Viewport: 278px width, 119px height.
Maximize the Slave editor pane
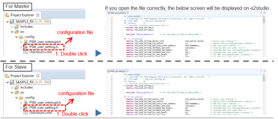tap(264, 71)
